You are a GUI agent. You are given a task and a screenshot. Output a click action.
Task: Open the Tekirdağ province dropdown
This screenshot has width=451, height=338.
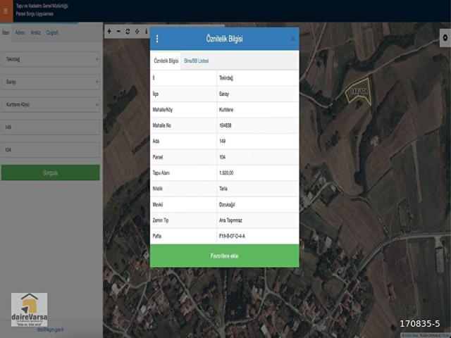click(51, 59)
